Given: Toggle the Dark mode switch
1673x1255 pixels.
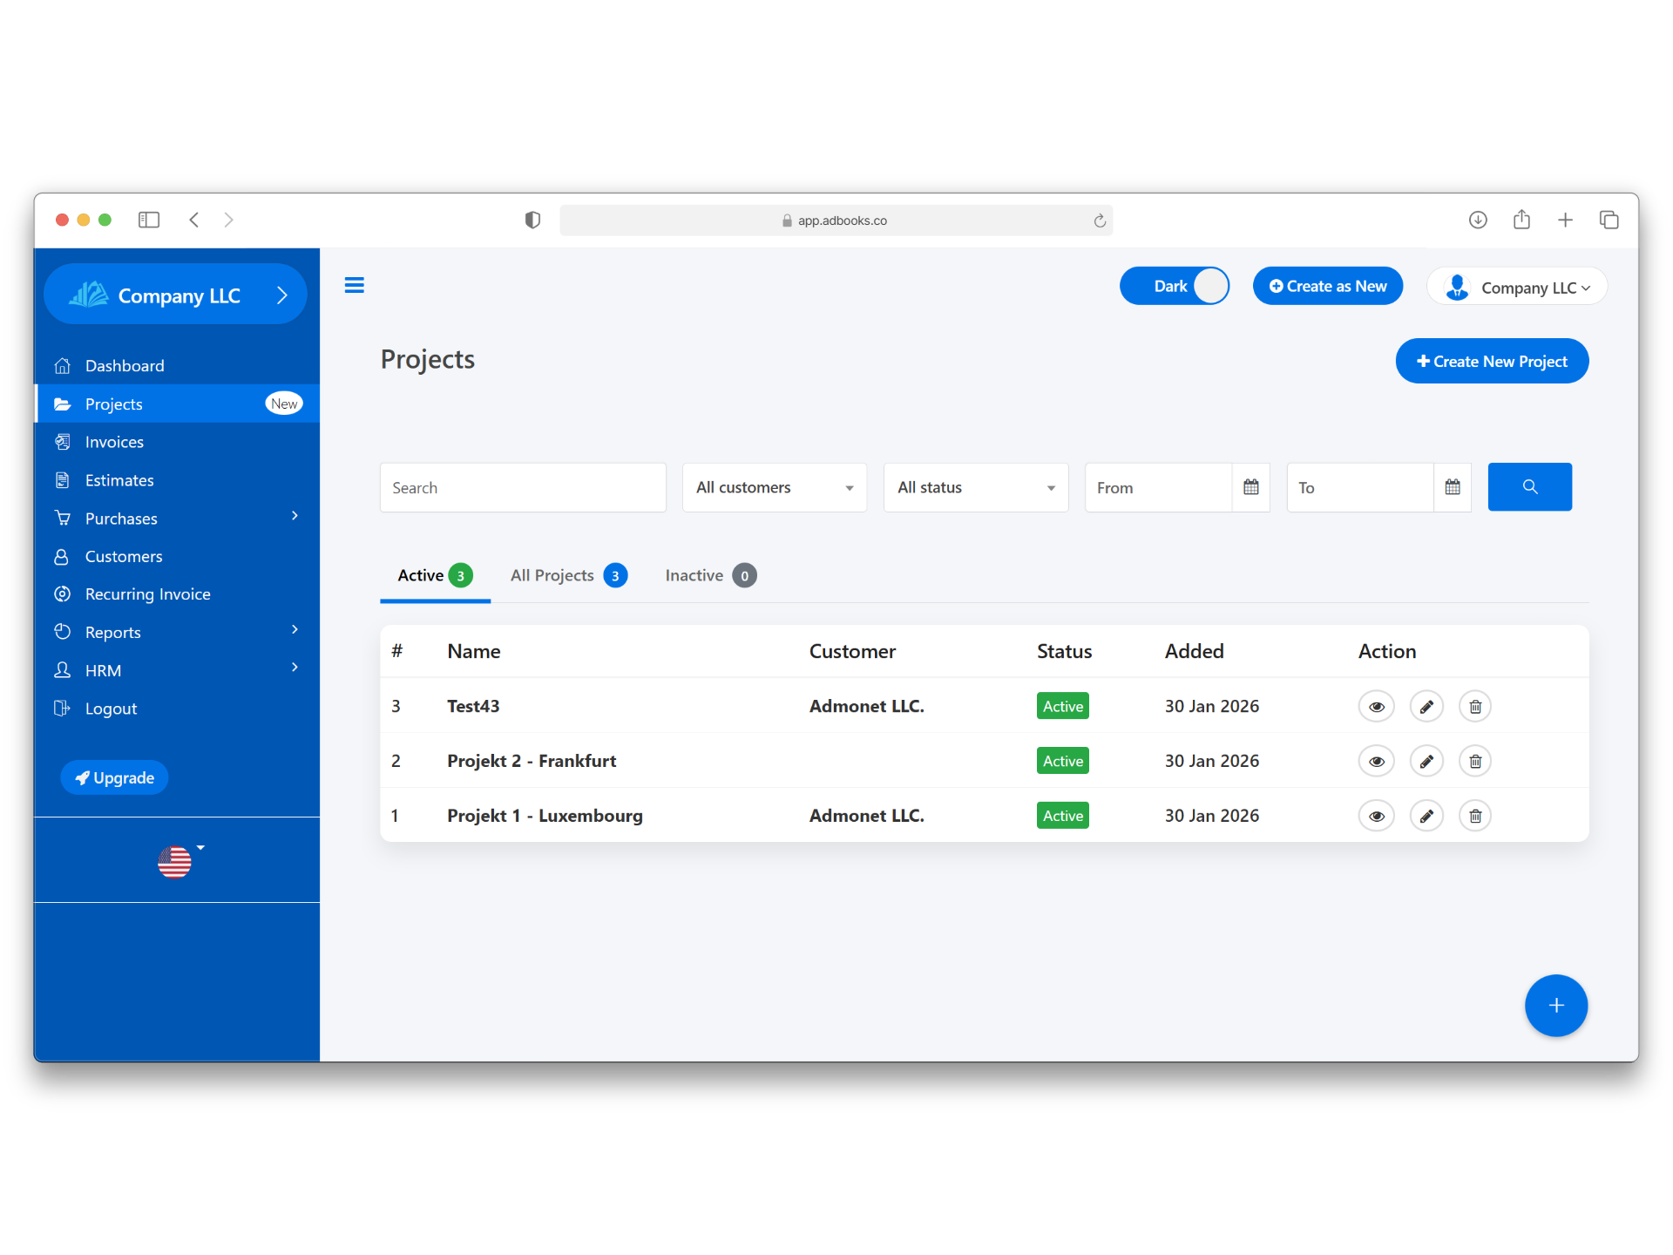Looking at the screenshot, I should tap(1174, 286).
